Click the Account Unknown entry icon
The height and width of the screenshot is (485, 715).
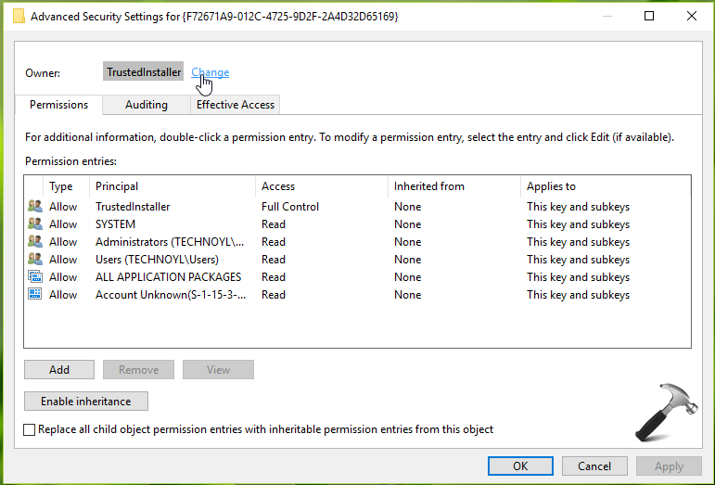[x=35, y=295]
